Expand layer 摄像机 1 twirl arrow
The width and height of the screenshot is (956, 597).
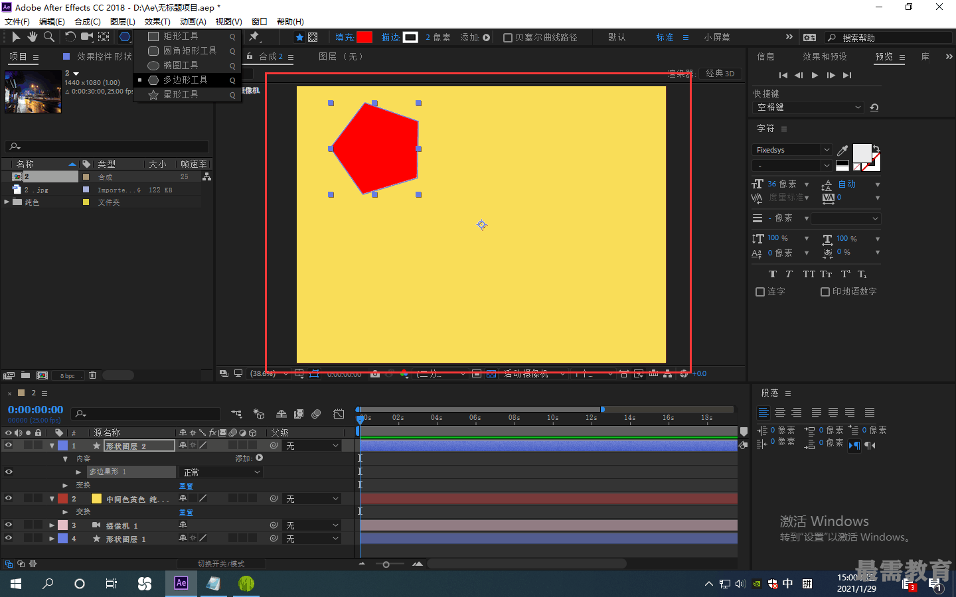coord(52,525)
